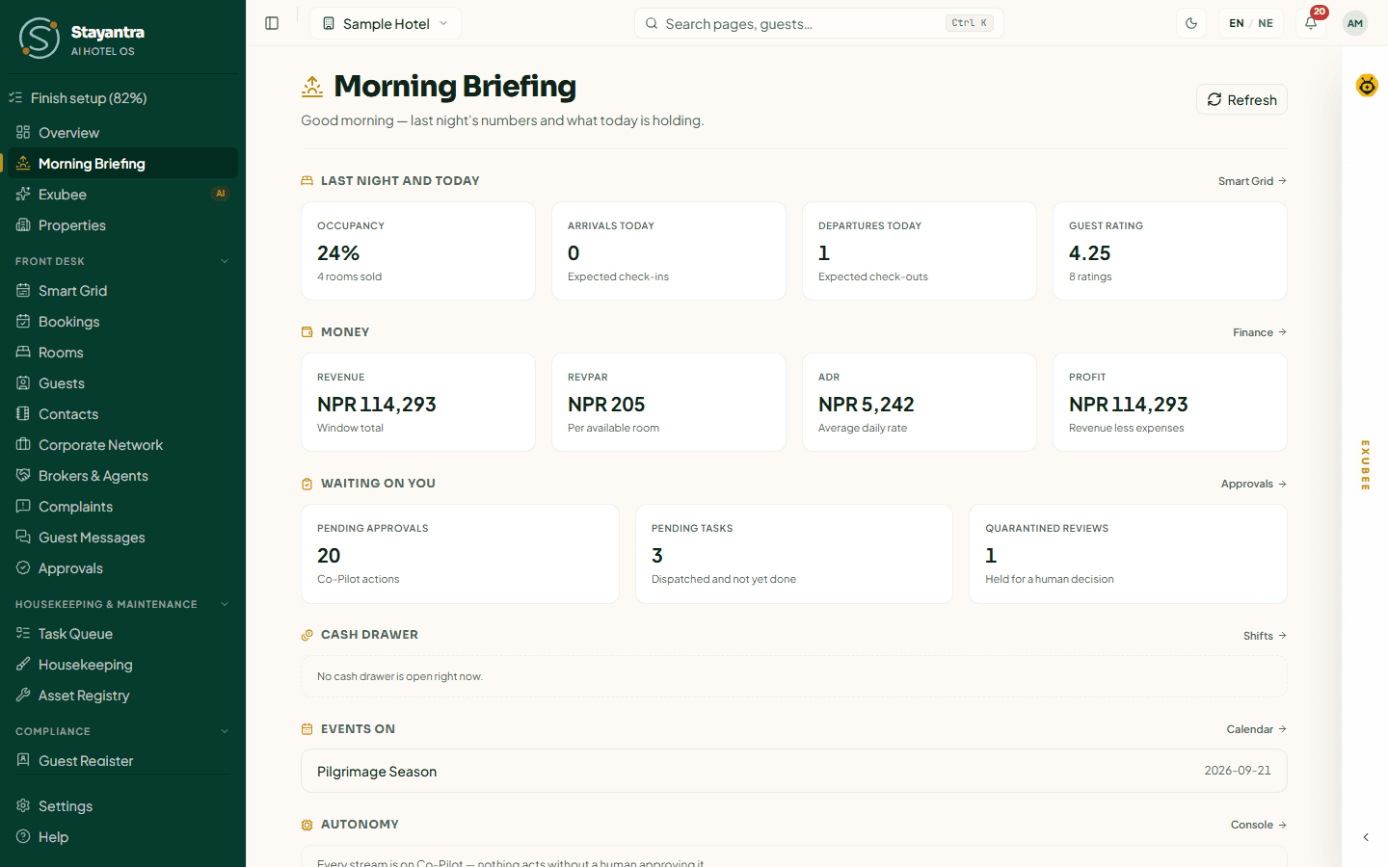Click the Brokers & Agents handshake icon
The width and height of the screenshot is (1388, 867).
click(x=23, y=476)
